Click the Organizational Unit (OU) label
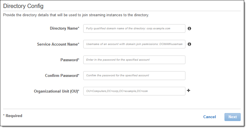The height and width of the screenshot is (129, 247). (x=56, y=91)
